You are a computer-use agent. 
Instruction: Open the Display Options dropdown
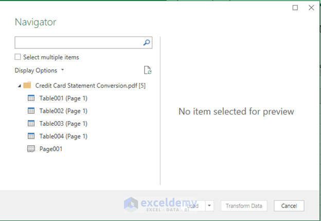40,71
